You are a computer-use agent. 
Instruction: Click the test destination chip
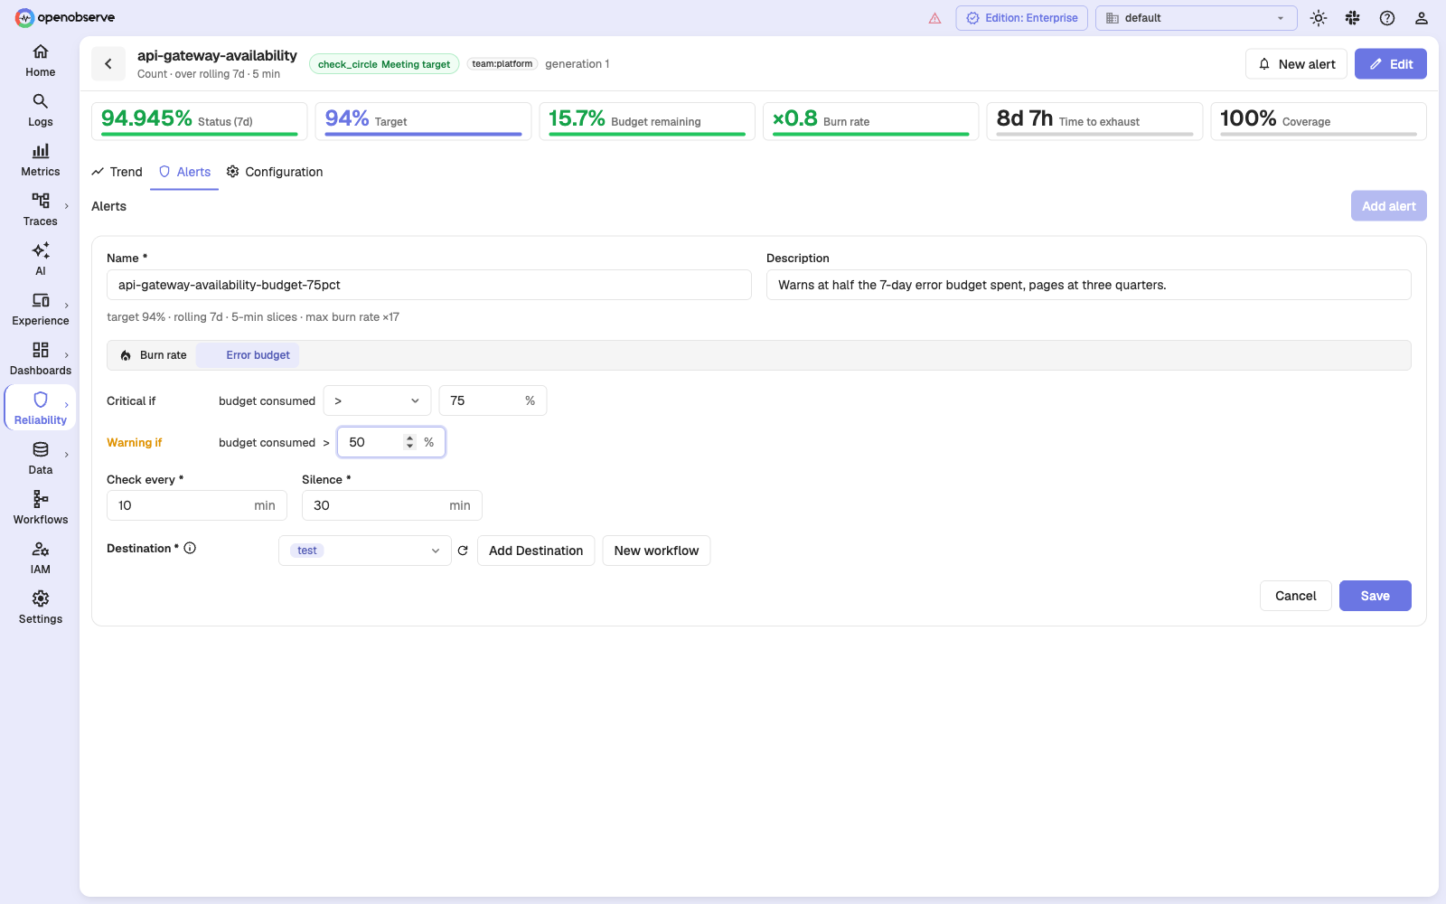coord(307,551)
